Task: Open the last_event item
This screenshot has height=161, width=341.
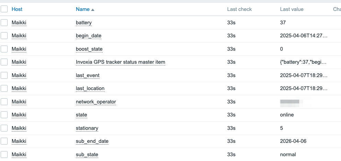Action: (x=88, y=75)
